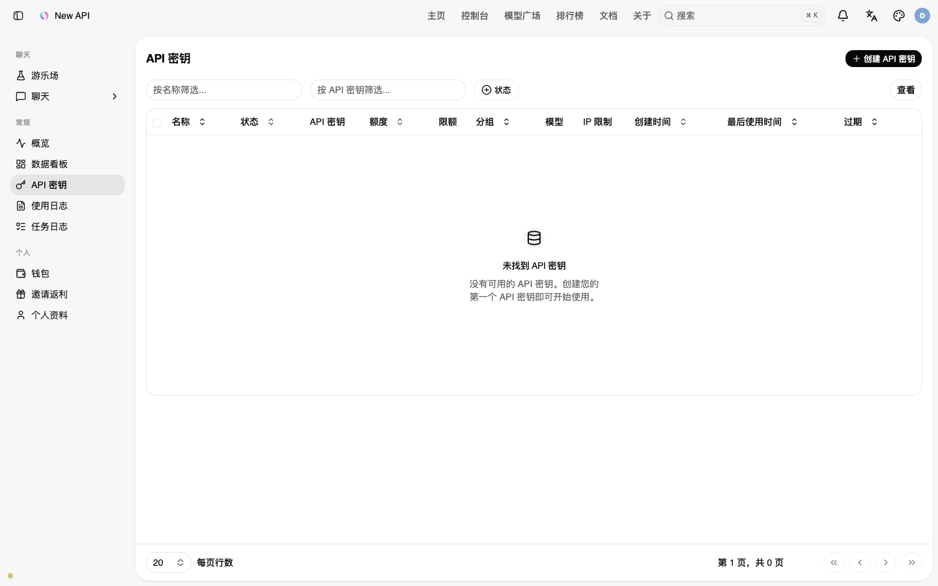Sort by 过期 column
Image resolution: width=938 pixels, height=586 pixels.
[x=861, y=122]
